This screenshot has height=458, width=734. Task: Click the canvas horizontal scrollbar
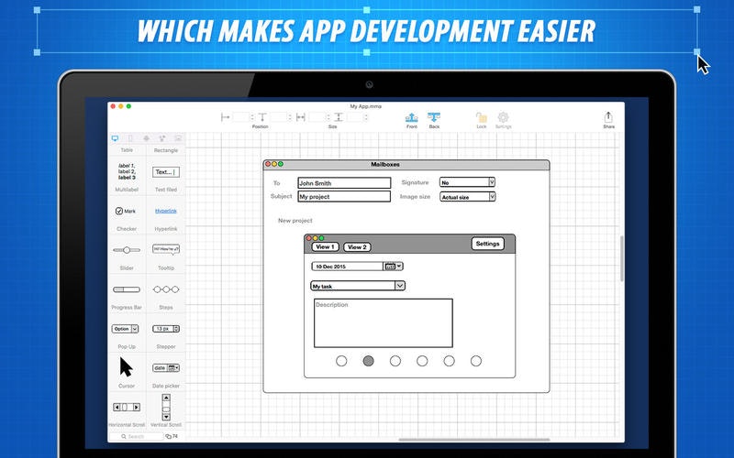pyautogui.click(x=474, y=440)
